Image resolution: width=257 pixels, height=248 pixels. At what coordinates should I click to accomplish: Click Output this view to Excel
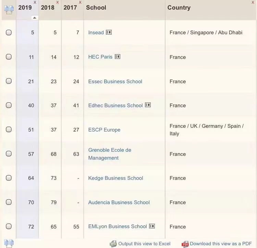coord(144,244)
